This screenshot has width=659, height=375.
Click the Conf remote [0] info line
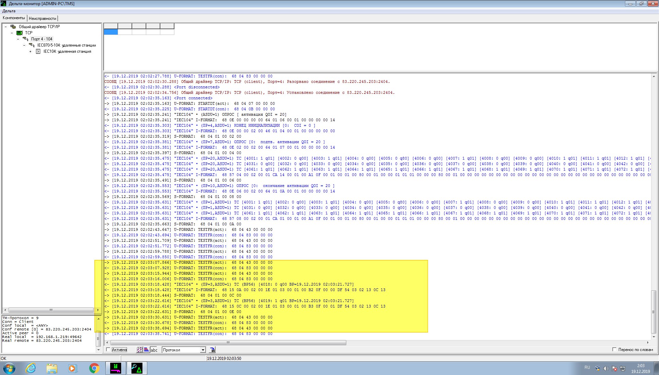click(47, 329)
